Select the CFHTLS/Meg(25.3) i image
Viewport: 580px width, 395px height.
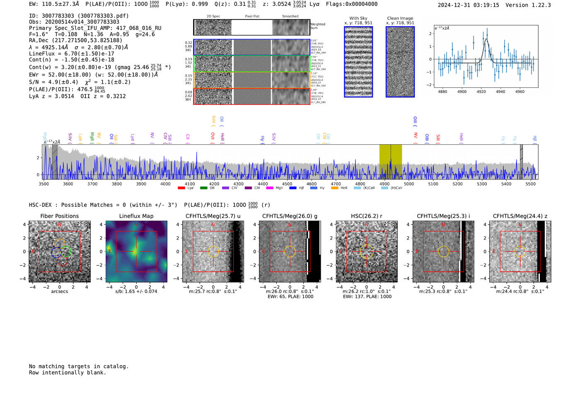click(443, 252)
